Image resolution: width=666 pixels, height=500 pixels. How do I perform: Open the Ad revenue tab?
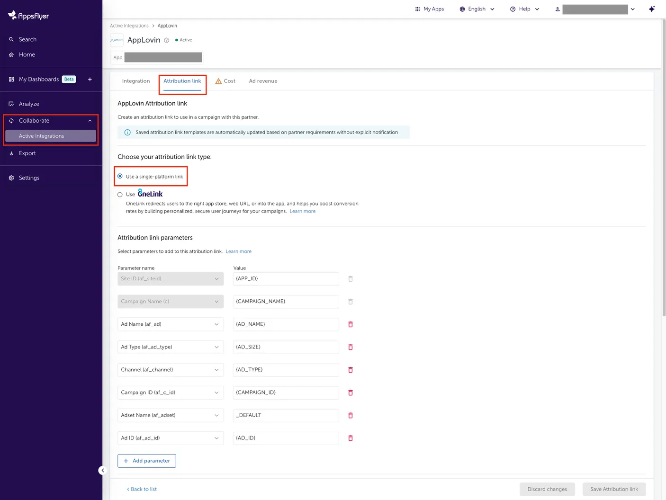tap(263, 81)
